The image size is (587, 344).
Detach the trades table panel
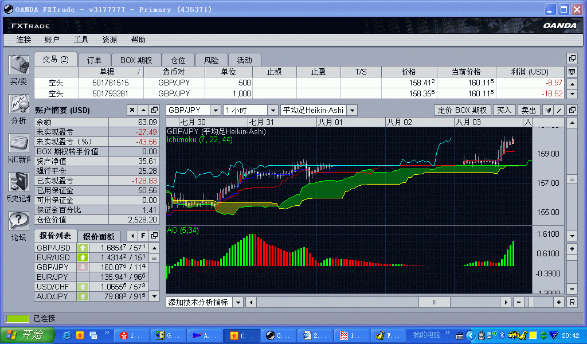[572, 58]
